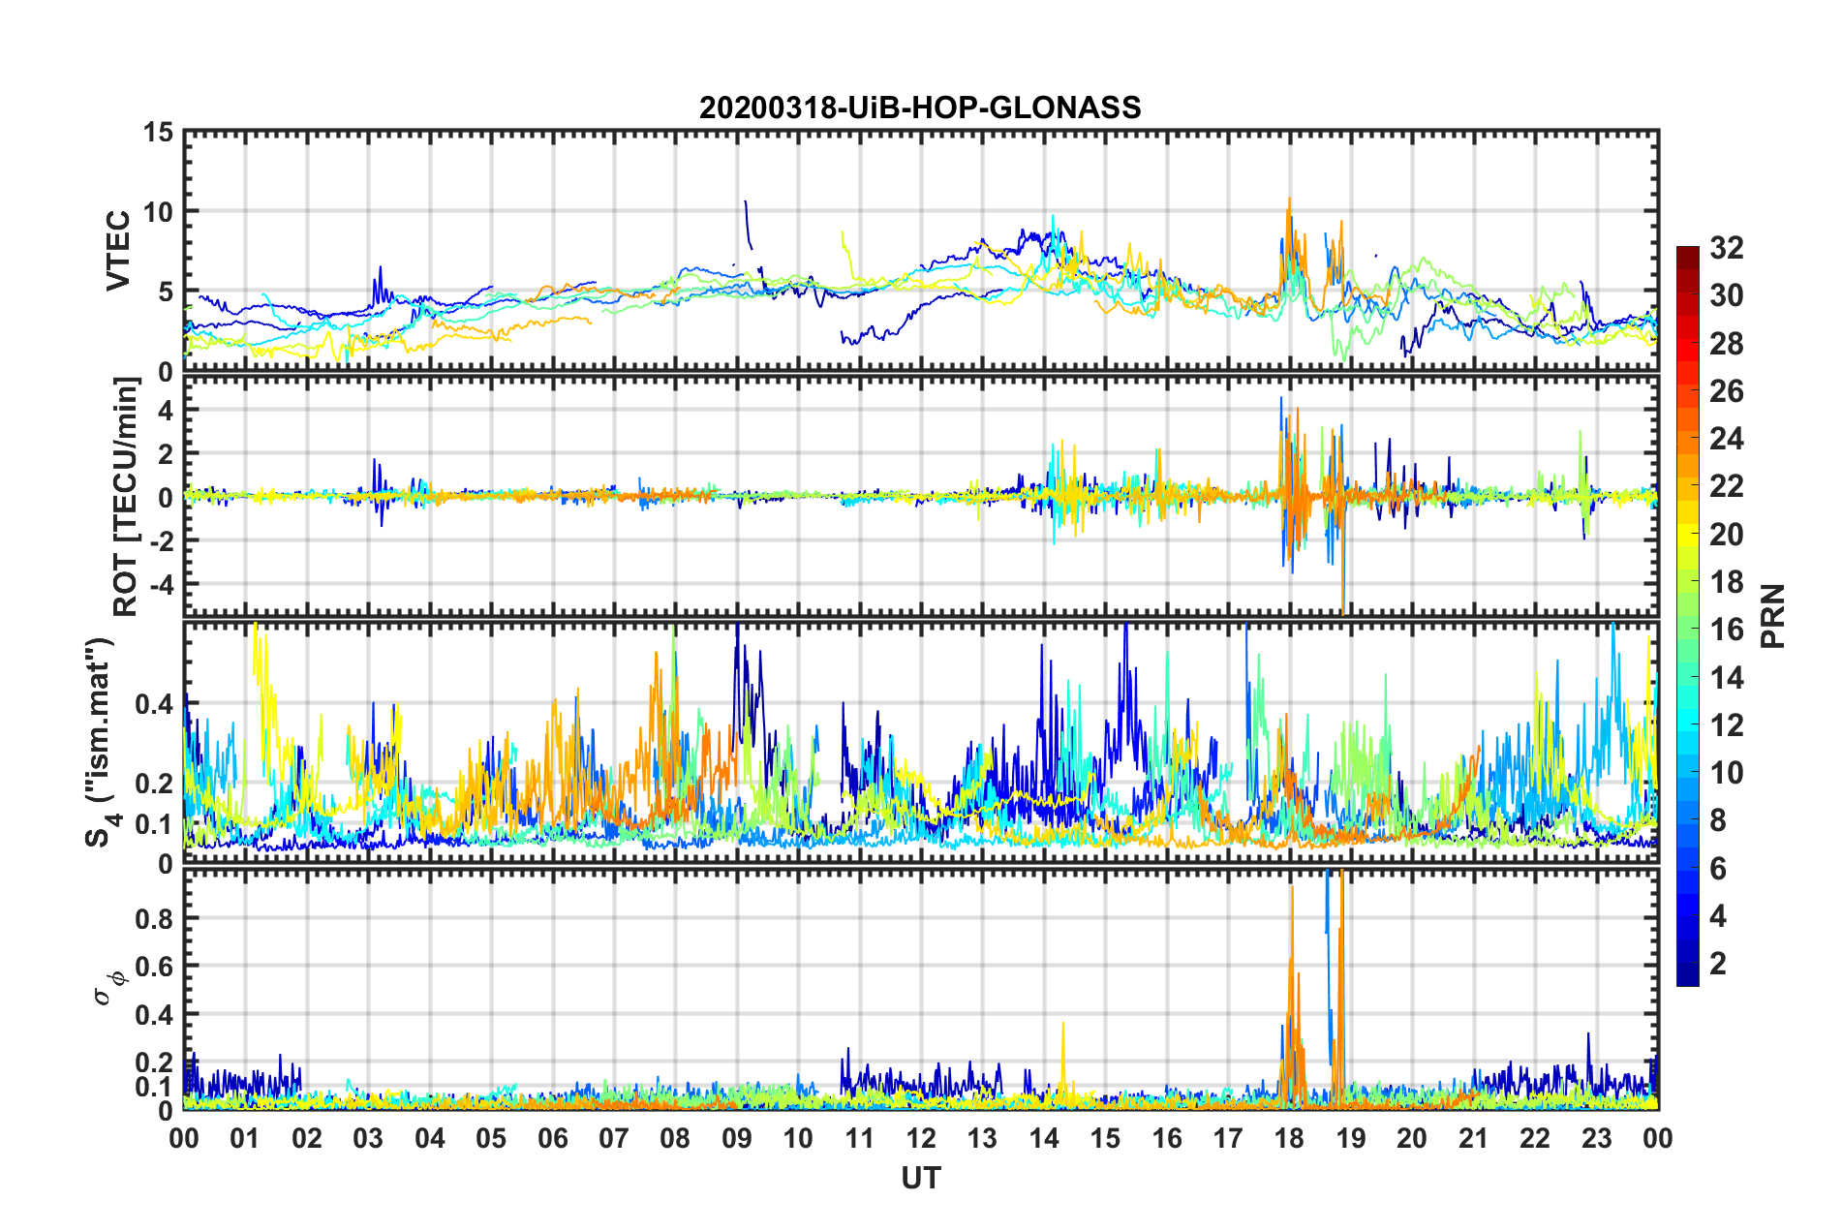Select the "23" hour tick label
This screenshot has width=1842, height=1232.
point(1597,1139)
